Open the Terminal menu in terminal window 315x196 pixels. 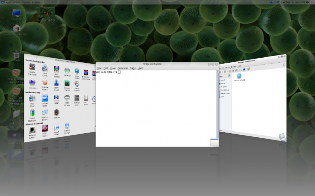(x=123, y=68)
